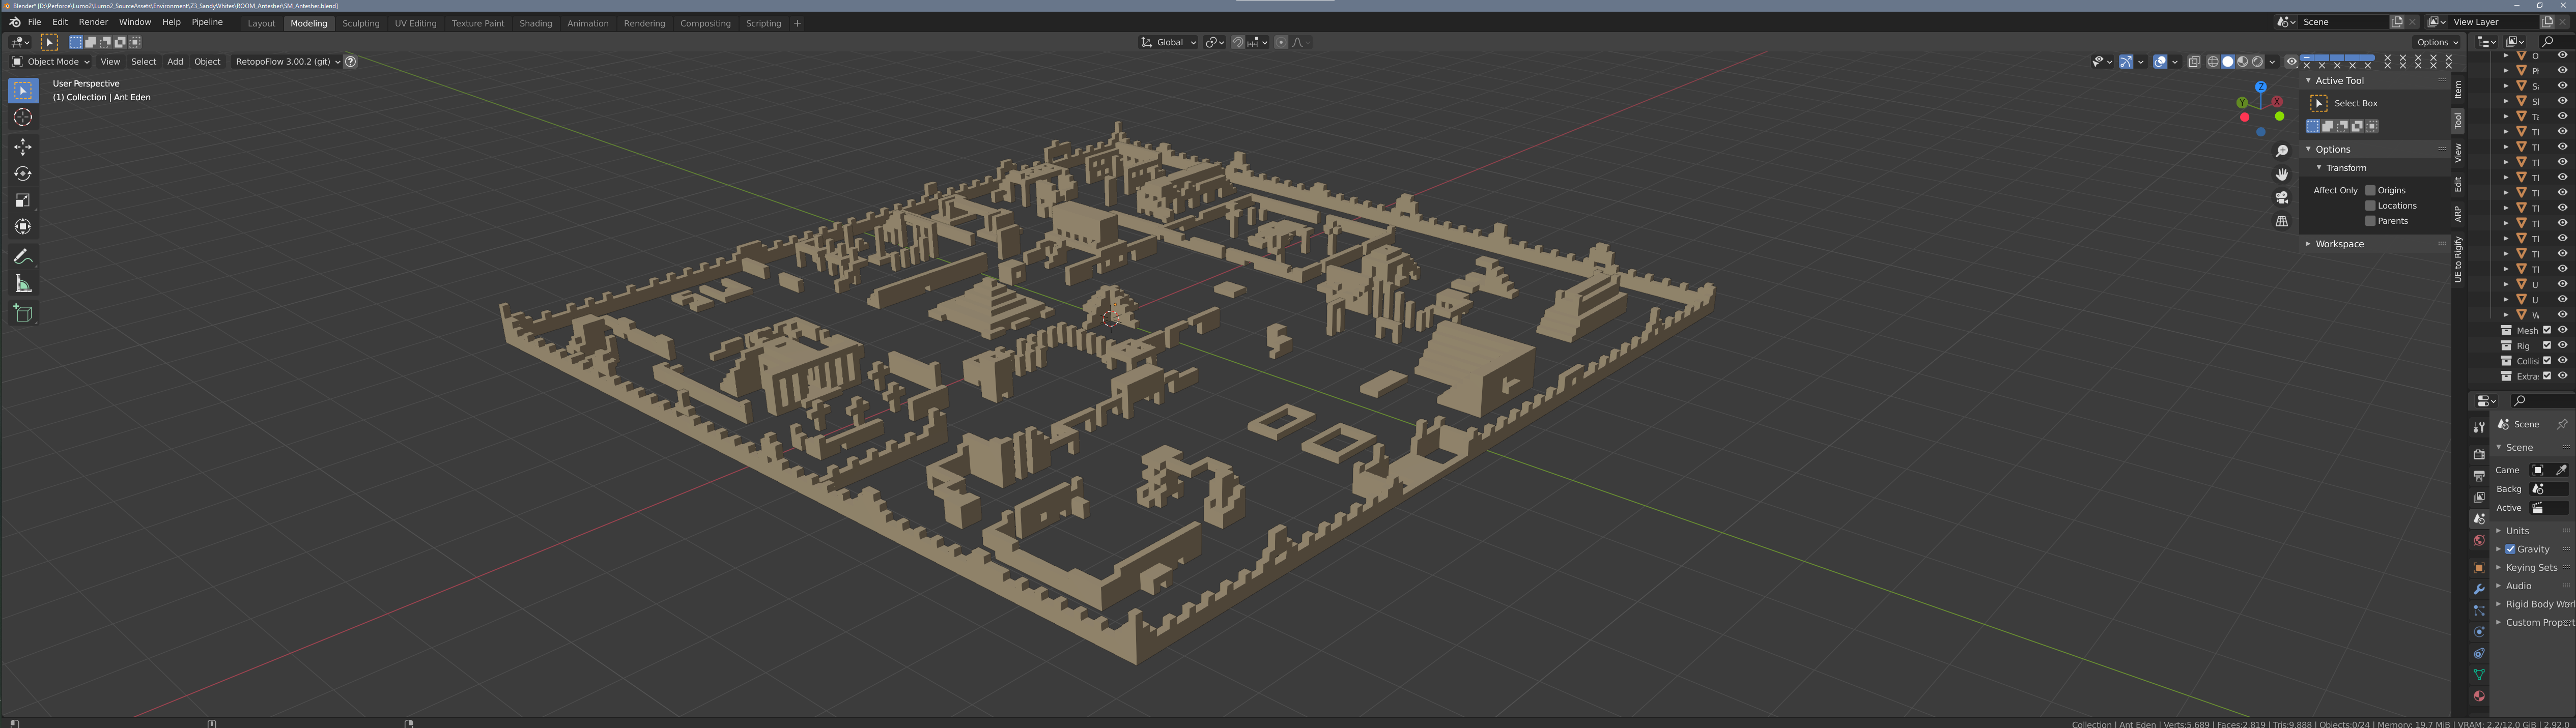This screenshot has height=728, width=2576.
Task: Switch to orthographic grid view button
Action: (2282, 221)
